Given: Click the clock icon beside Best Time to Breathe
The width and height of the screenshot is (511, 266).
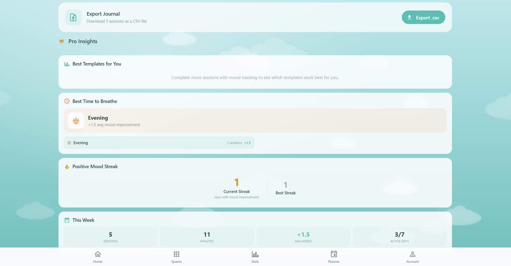Looking at the screenshot, I should (x=67, y=101).
